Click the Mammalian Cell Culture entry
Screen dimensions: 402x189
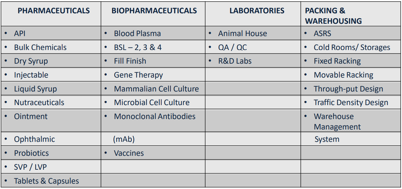point(156,89)
